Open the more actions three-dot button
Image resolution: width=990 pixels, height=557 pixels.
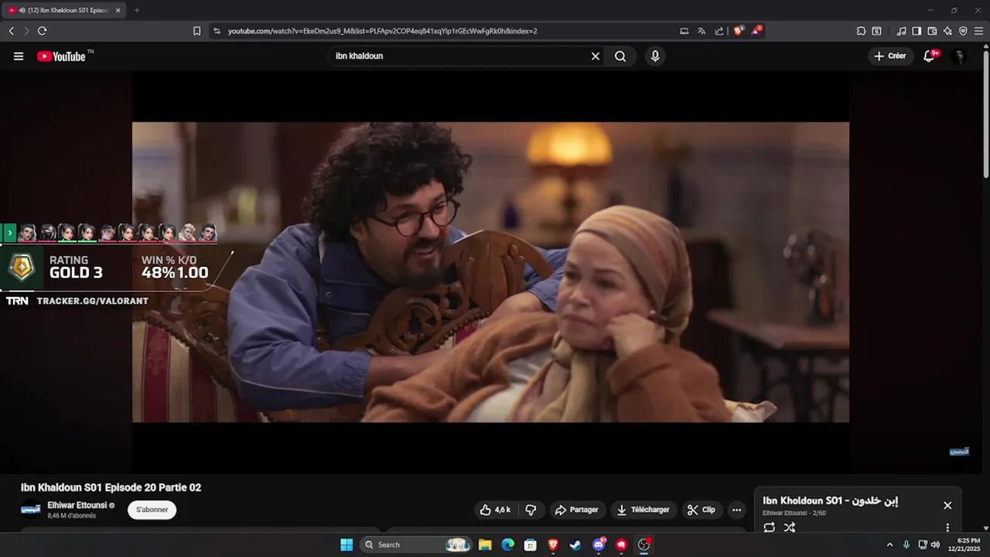[x=736, y=510]
